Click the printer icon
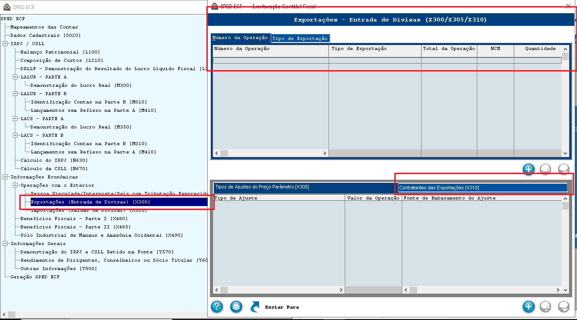 click(x=236, y=307)
